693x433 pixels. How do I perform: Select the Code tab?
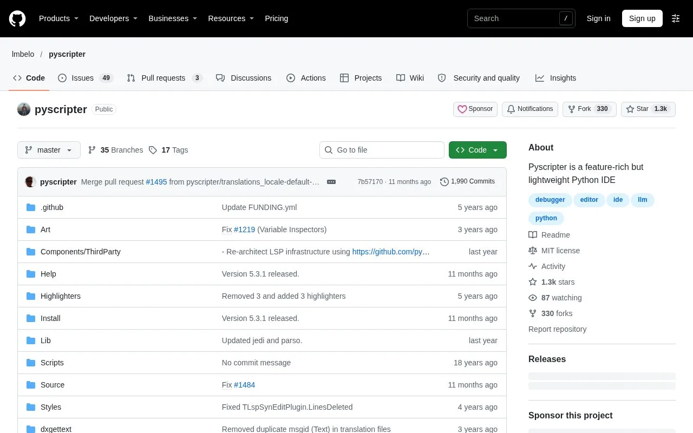click(29, 78)
